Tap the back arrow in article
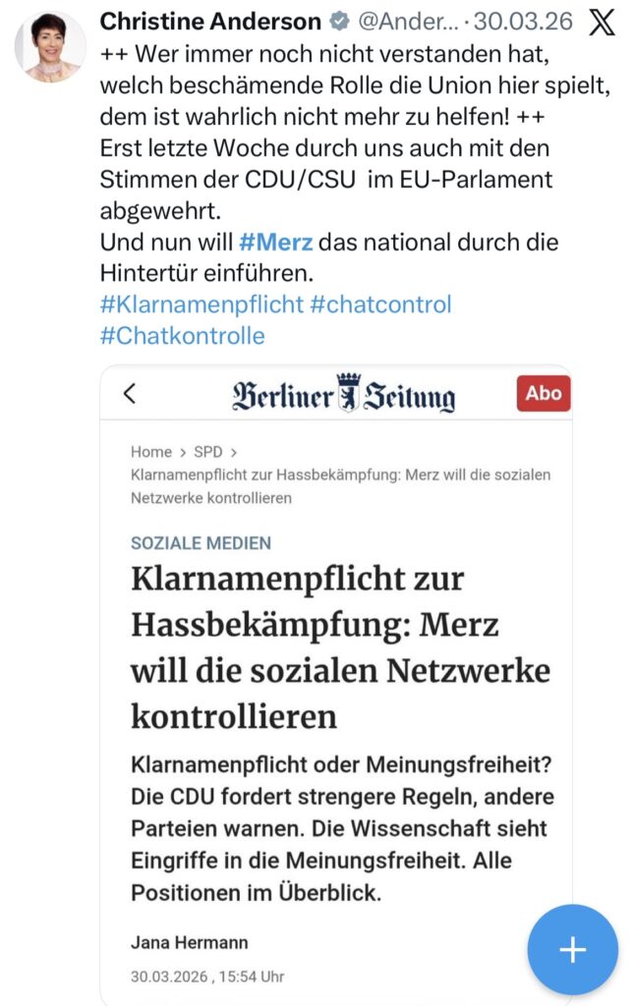This screenshot has width=633, height=1006. tap(130, 394)
